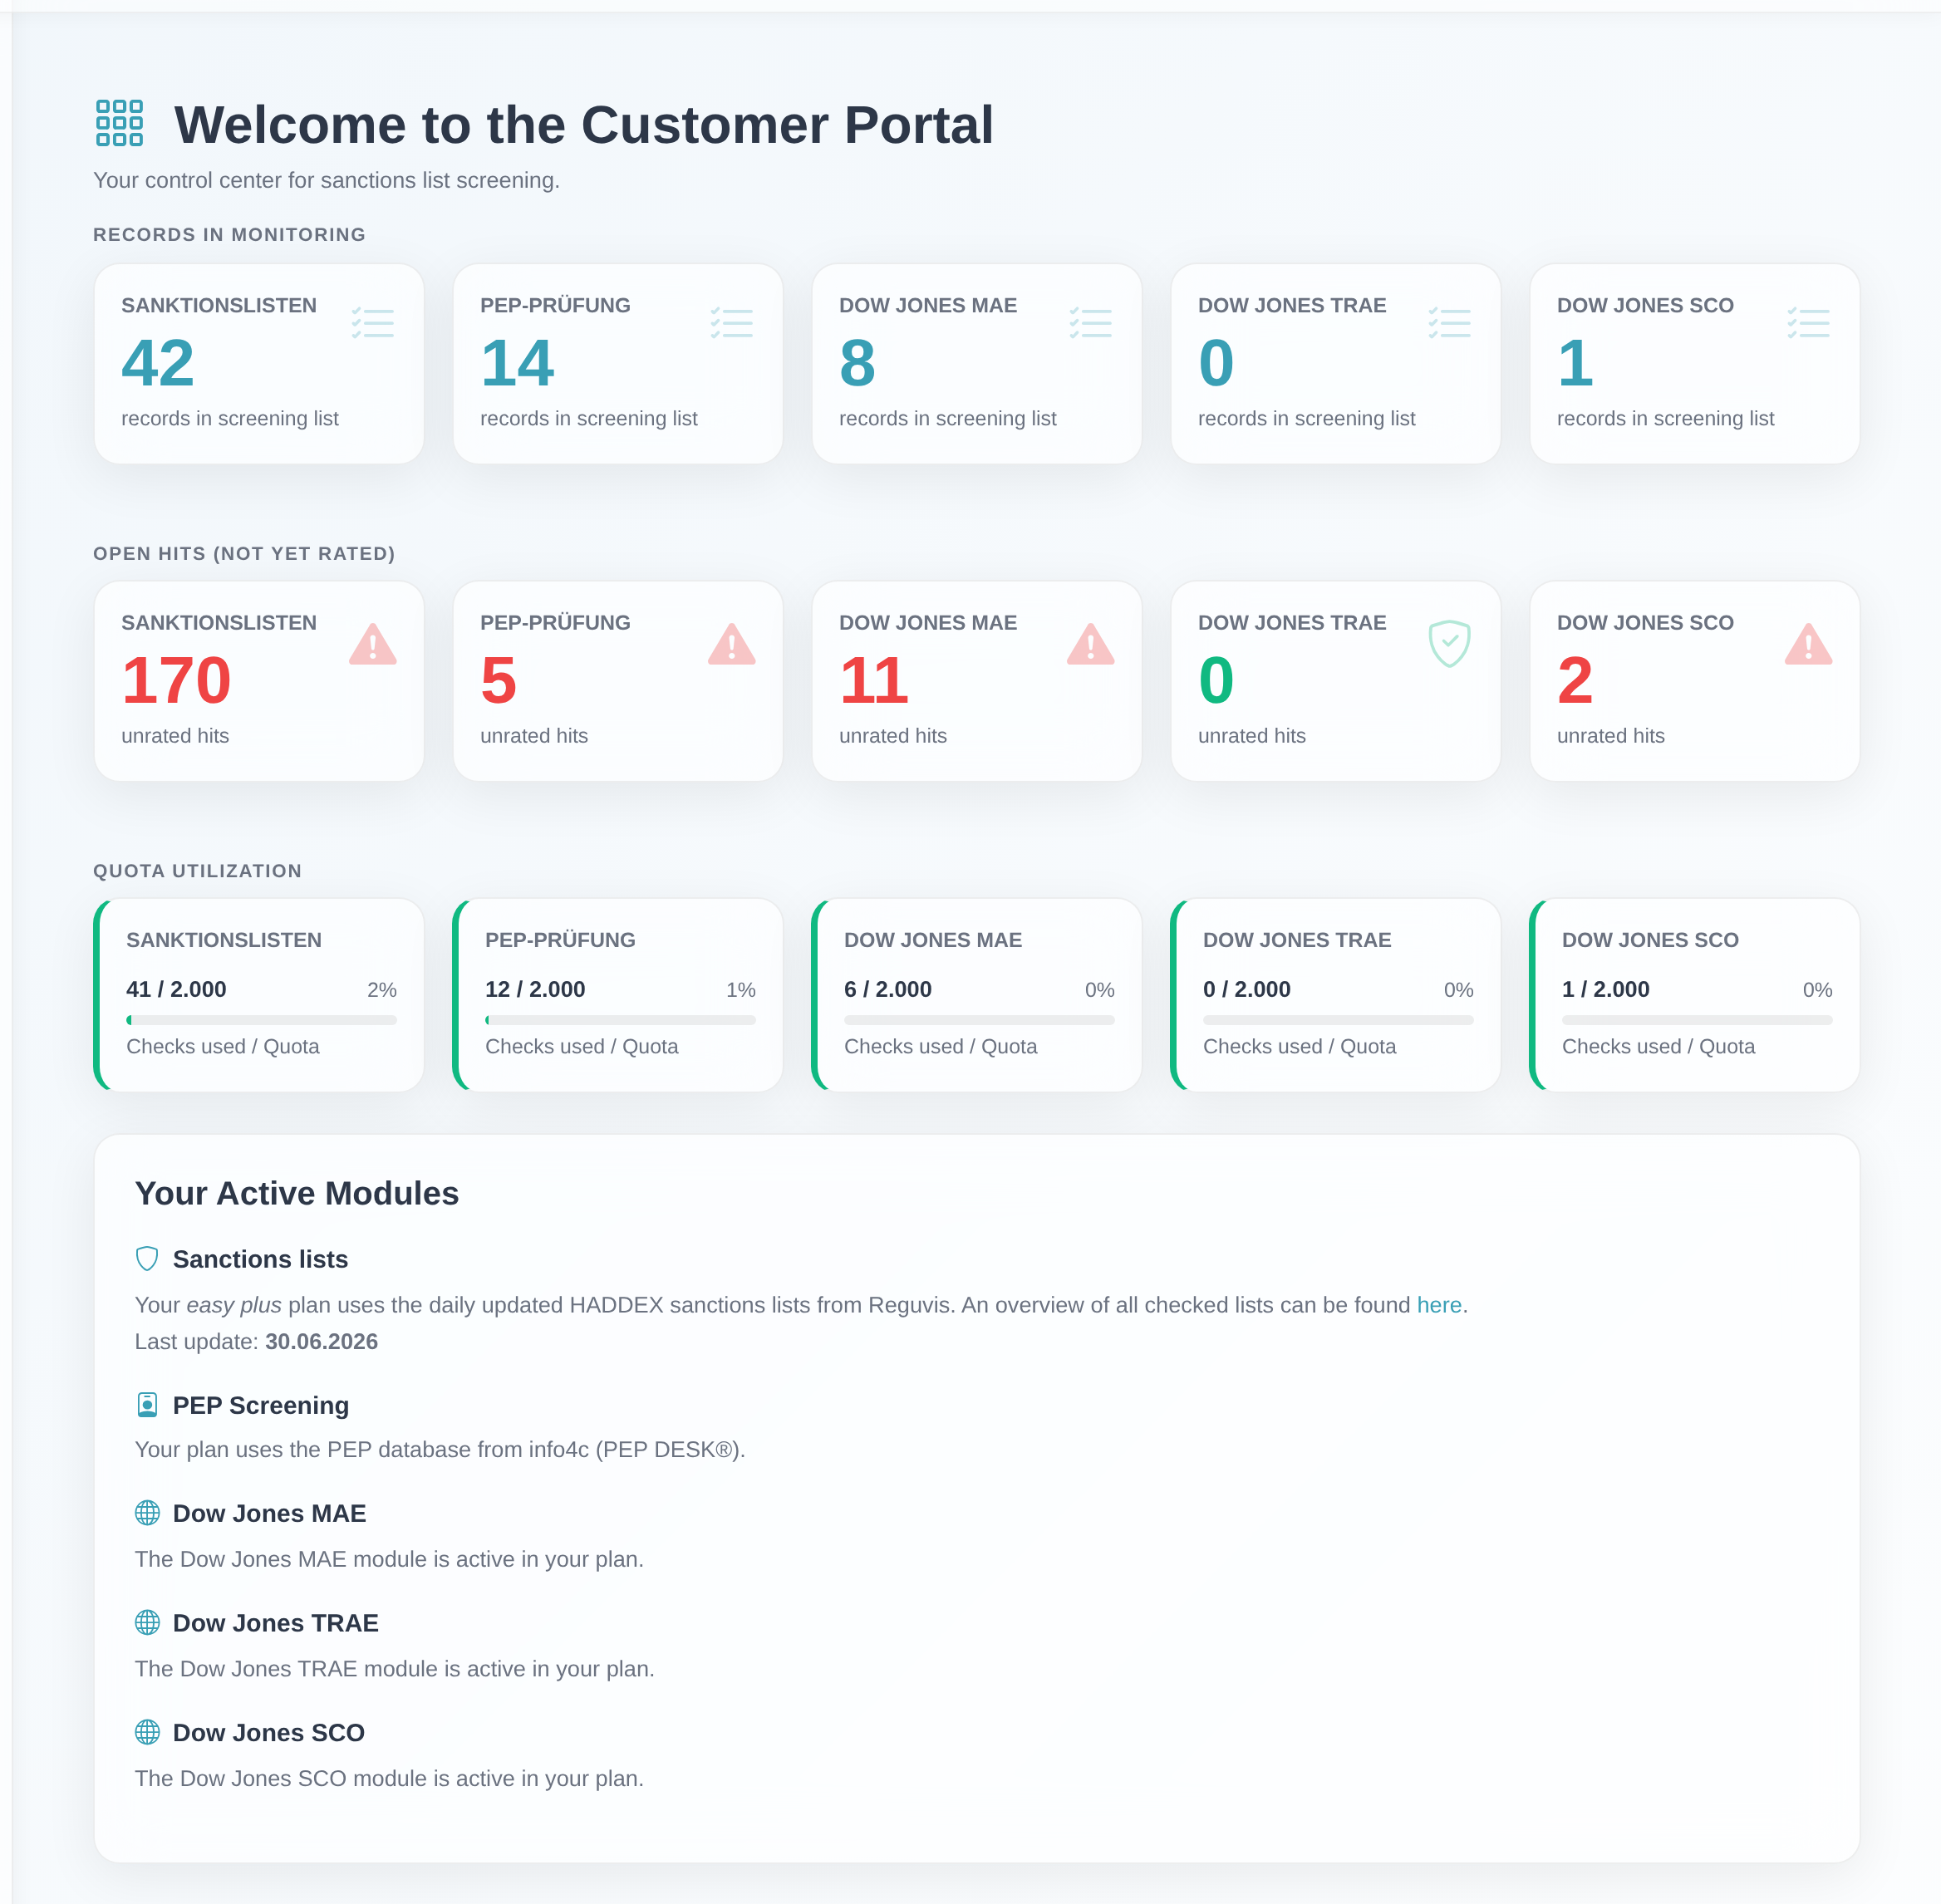Click the Dow Jones SCO quota progress bar
Screen dimensions: 1941x1904
coord(1697,1020)
